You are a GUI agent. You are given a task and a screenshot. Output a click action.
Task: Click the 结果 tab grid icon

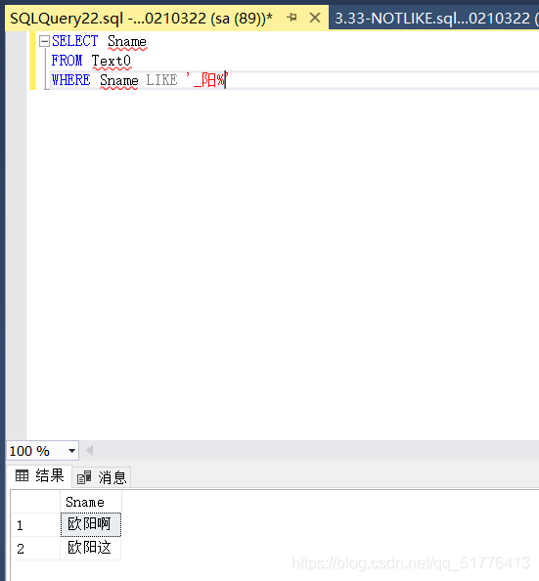coord(22,475)
